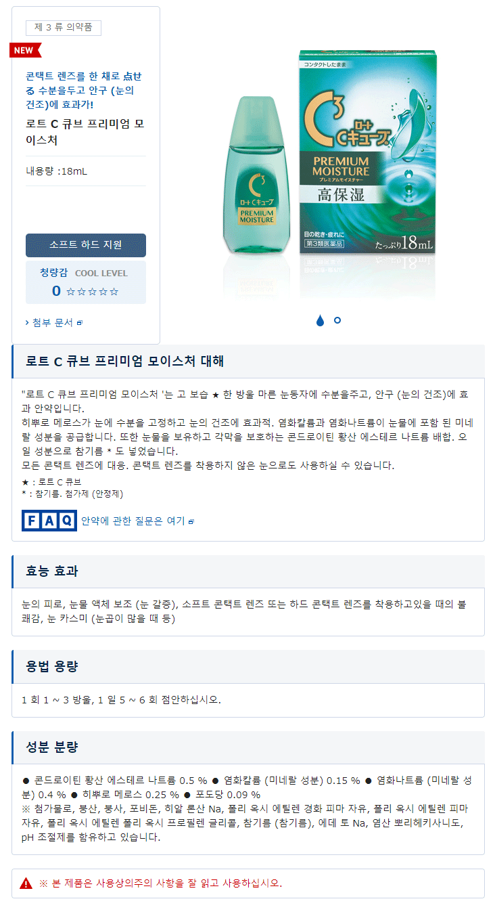Click the first star in COOL LEVEL rating
Screen dimensions: 495x918
click(71, 292)
